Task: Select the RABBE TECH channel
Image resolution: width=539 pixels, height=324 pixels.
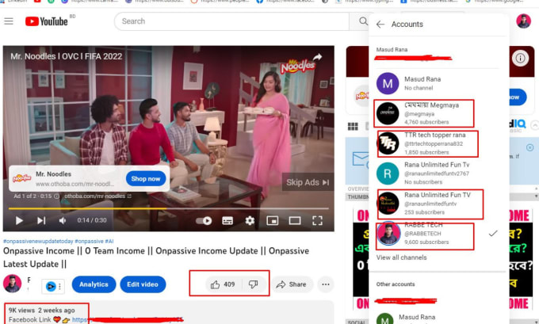Action: 438,234
